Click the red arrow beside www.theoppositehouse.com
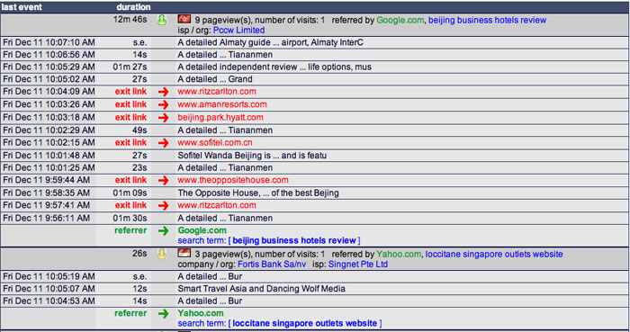The width and height of the screenshot is (630, 332). (x=163, y=181)
